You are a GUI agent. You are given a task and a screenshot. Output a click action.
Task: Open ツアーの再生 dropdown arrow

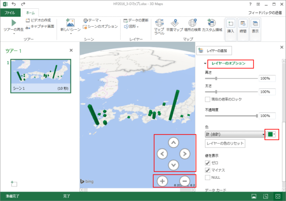(14, 34)
